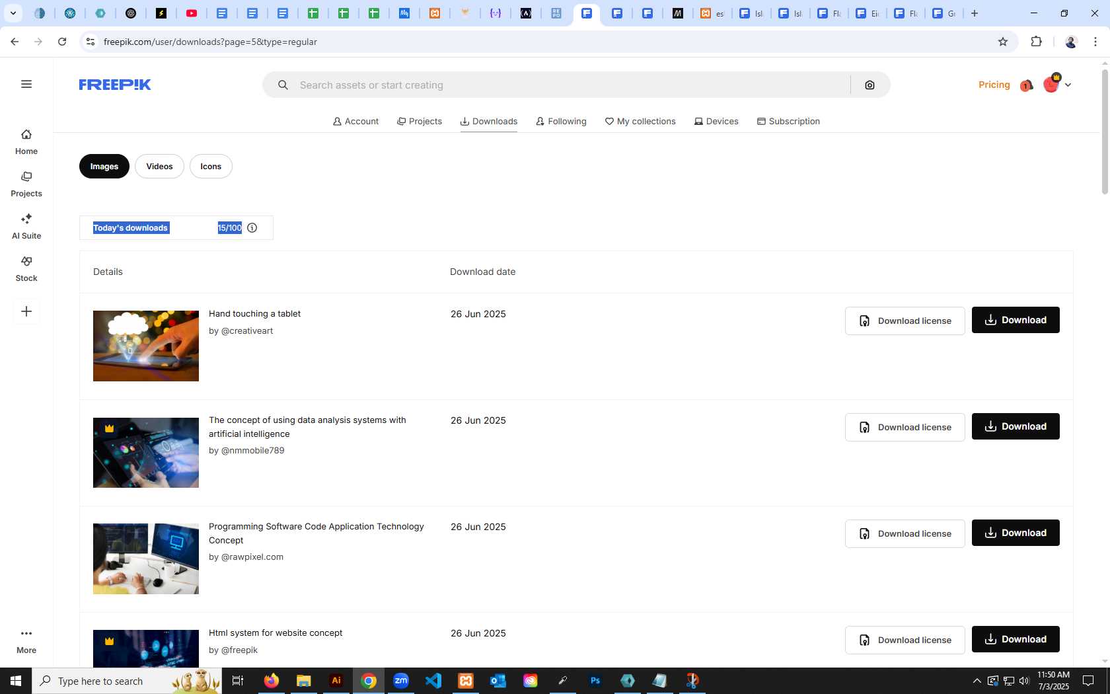This screenshot has width=1110, height=694.
Task: Open the Subscription tab
Action: pos(788,122)
